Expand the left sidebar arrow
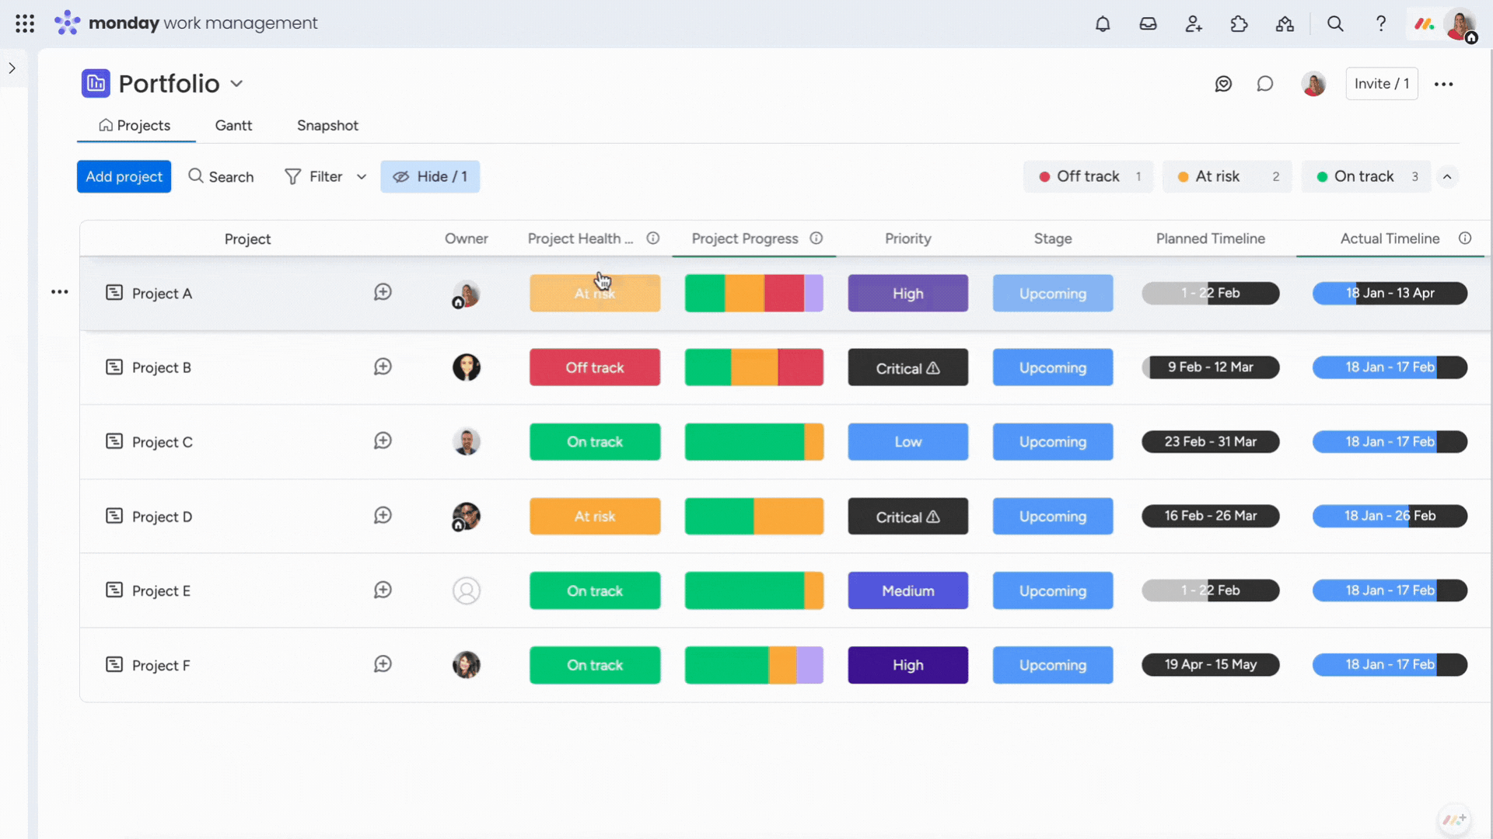The image size is (1493, 839). pyautogui.click(x=12, y=68)
